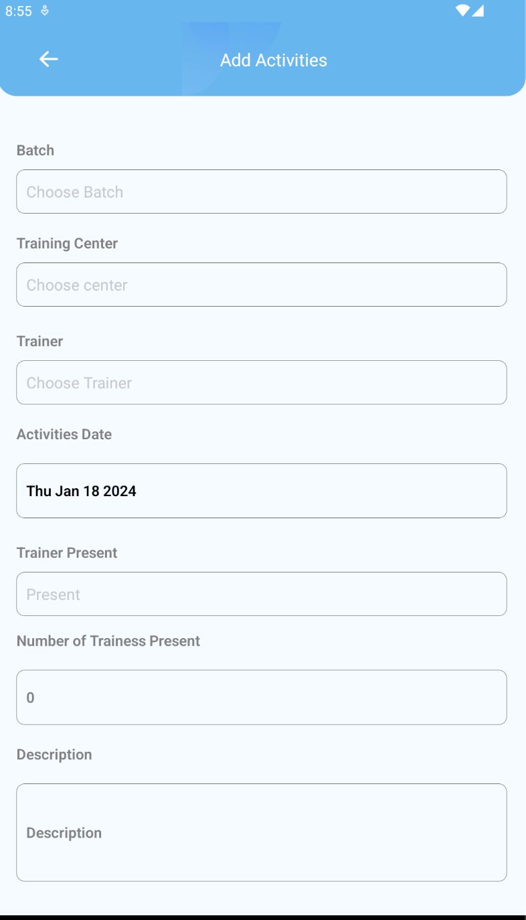Tap the Add Activities header title
526x920 pixels.
click(x=274, y=60)
